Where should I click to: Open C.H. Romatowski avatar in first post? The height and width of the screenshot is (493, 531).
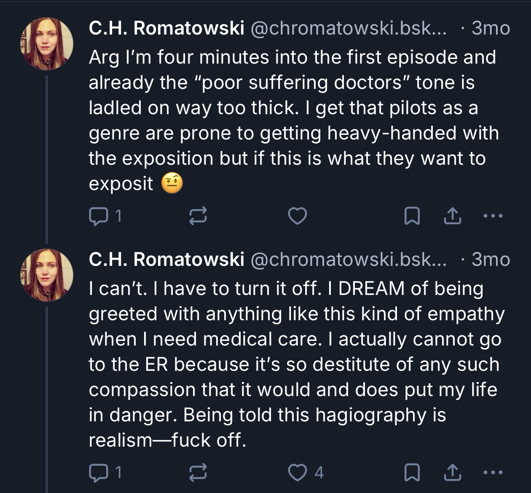47,44
